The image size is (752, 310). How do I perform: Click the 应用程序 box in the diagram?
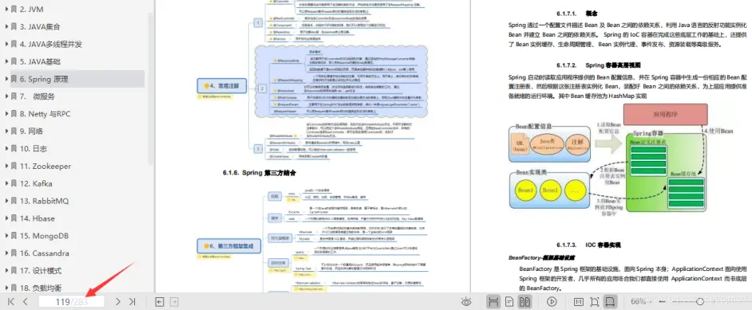(665, 115)
